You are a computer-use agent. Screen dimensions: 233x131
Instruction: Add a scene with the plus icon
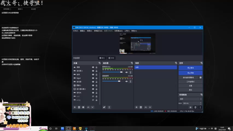click(x=136, y=107)
